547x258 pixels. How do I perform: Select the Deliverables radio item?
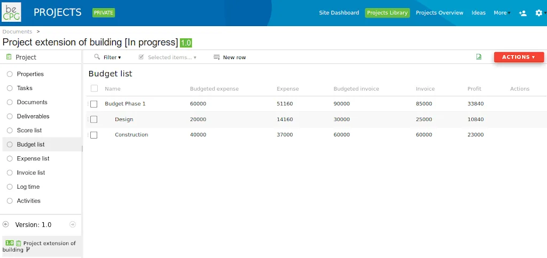10,116
